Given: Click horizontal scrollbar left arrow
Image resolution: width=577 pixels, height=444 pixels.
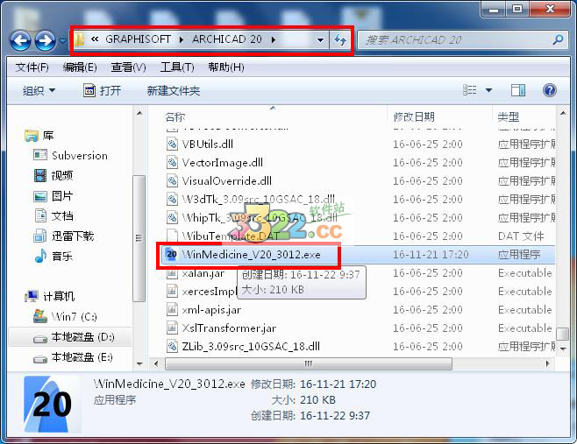Looking at the screenshot, I should (x=157, y=364).
